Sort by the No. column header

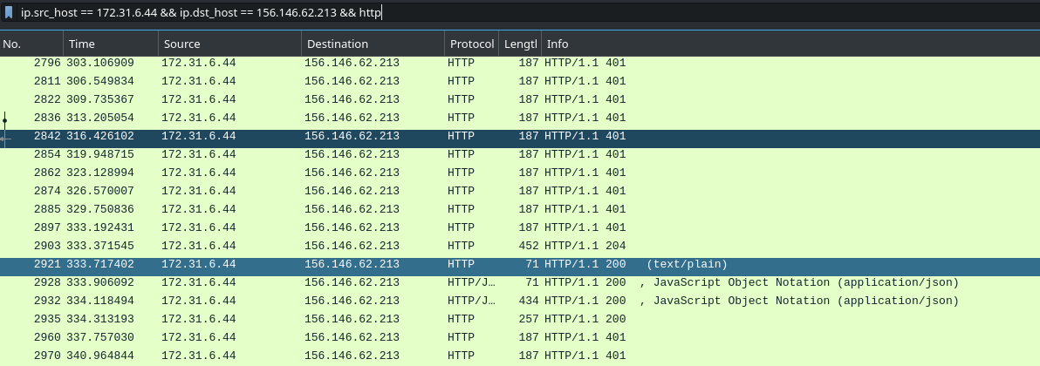point(31,44)
